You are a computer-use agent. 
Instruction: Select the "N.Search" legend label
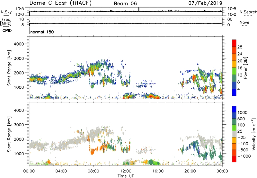click(x=248, y=12)
